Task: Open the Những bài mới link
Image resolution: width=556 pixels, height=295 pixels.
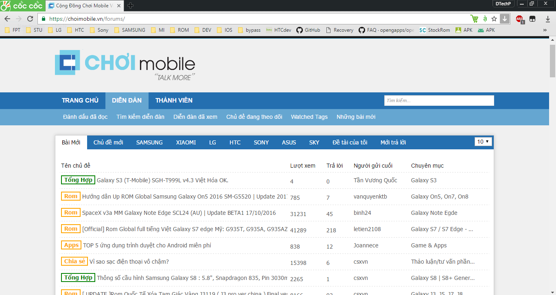Action: point(356,117)
